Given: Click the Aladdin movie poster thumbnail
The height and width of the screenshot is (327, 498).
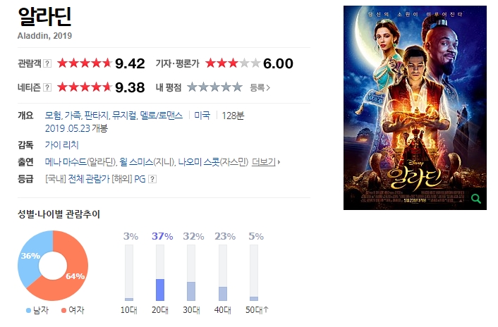Looking at the screenshot, I should [x=415, y=108].
